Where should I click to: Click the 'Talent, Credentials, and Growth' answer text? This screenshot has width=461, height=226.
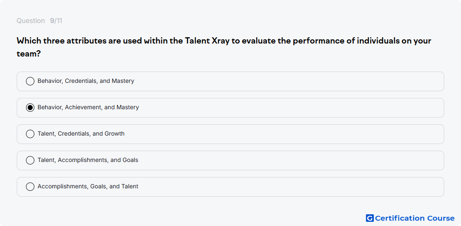click(81, 134)
